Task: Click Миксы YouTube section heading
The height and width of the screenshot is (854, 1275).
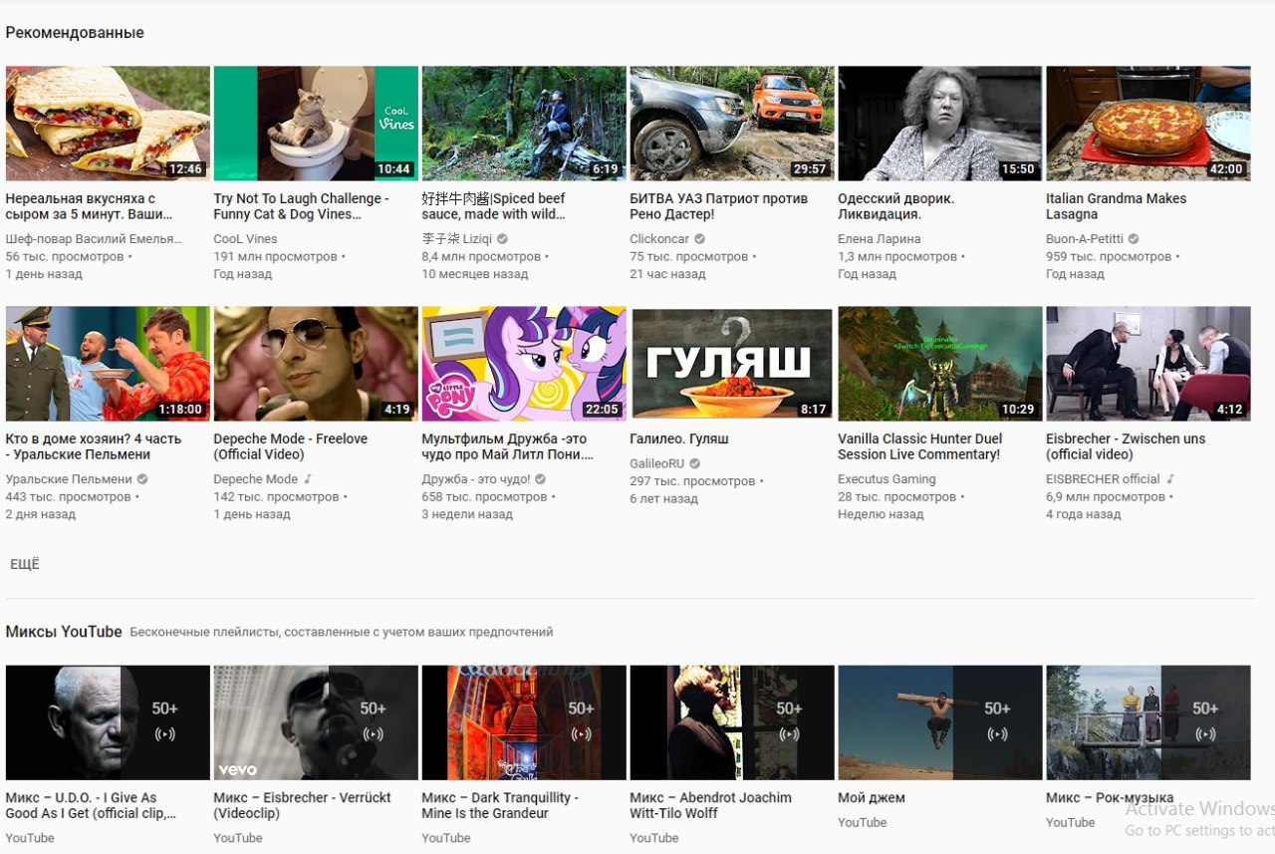Action: coord(64,632)
